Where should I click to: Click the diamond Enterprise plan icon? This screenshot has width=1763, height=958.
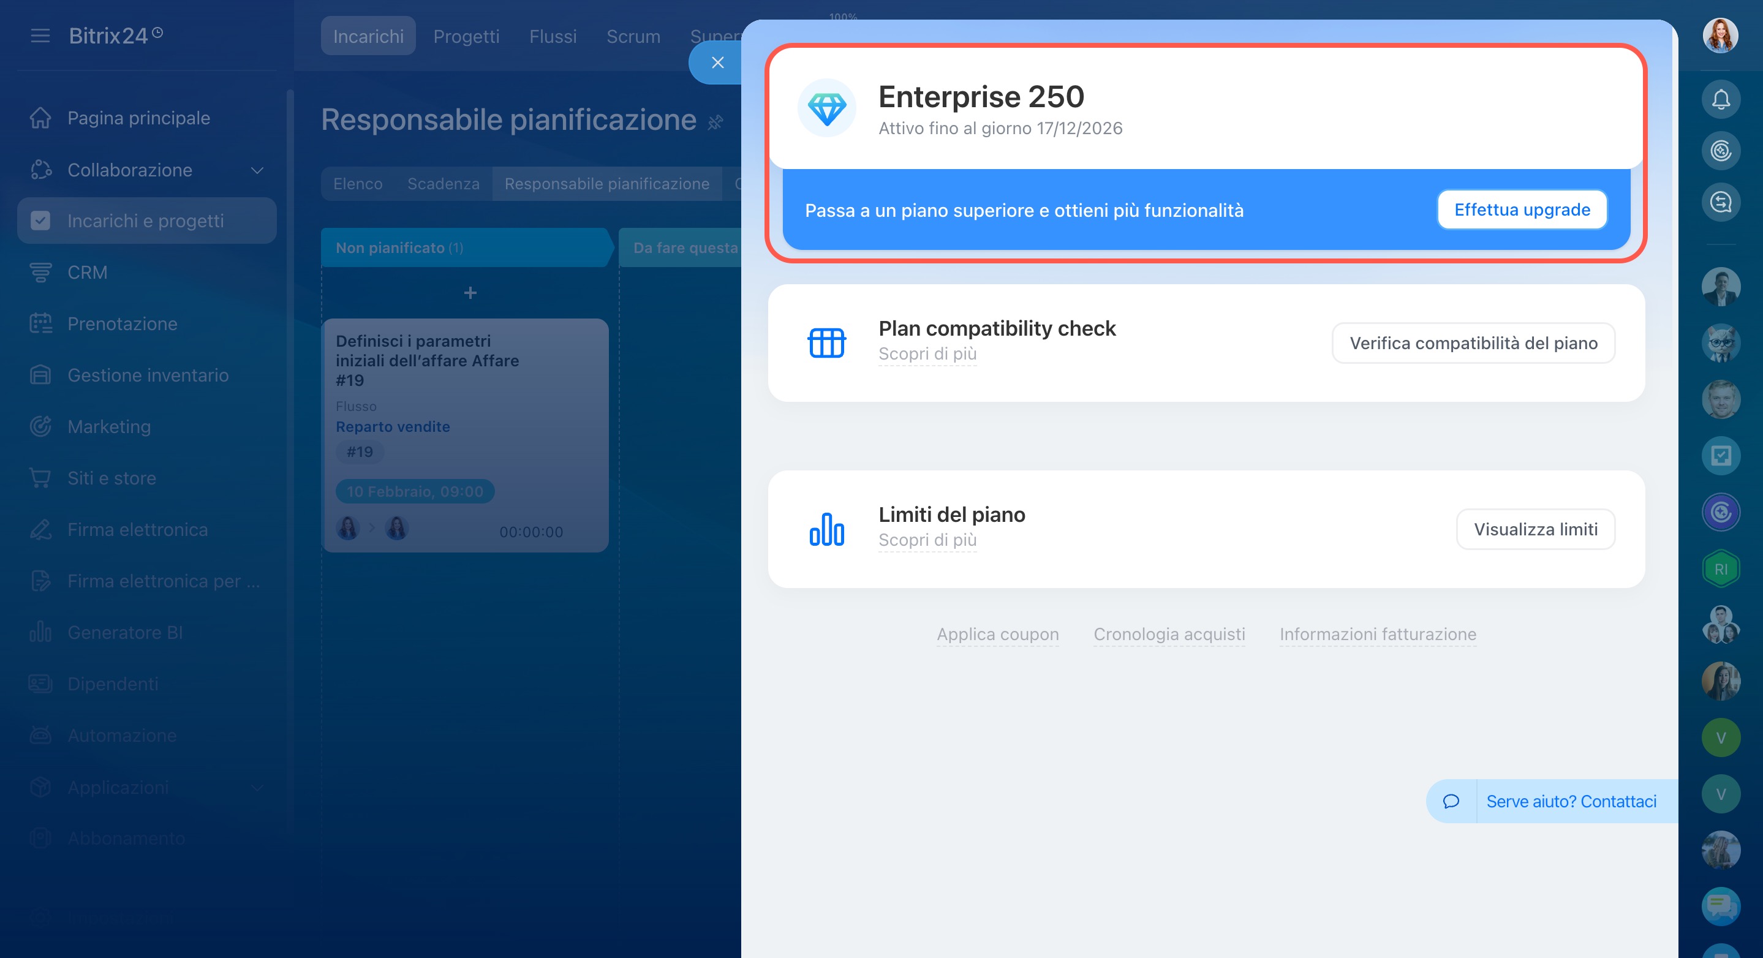pos(826,108)
